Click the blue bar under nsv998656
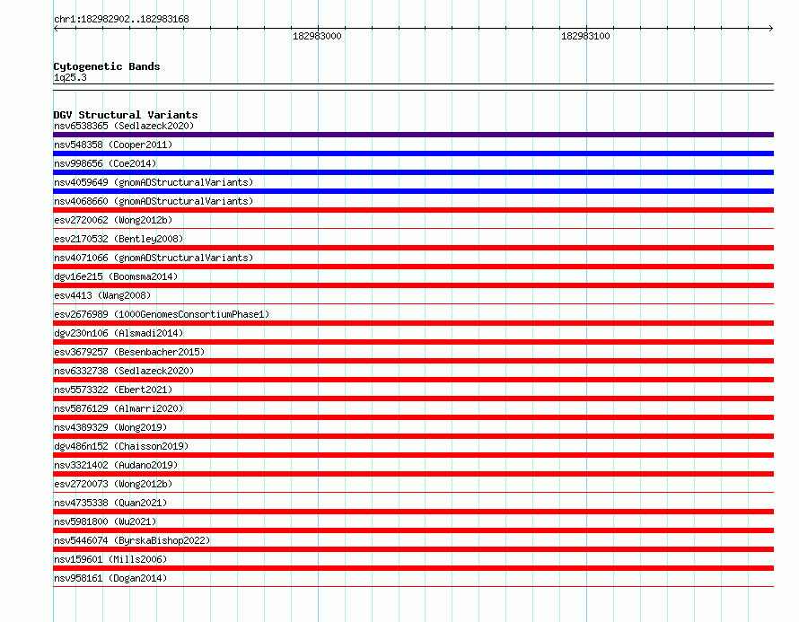Viewport: 799px width, 622px height. coord(413,172)
